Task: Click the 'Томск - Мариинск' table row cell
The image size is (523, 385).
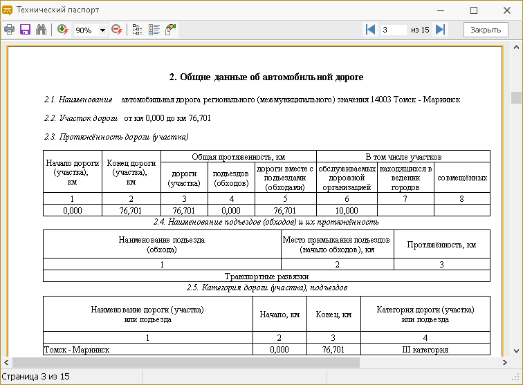Action: pyautogui.click(x=148, y=350)
